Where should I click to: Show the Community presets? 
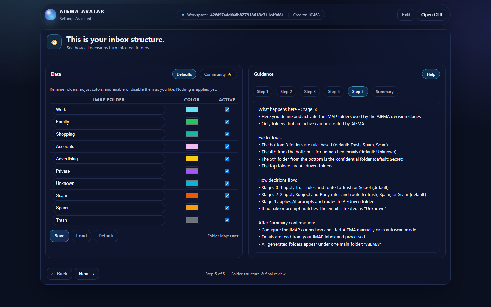[x=218, y=74]
